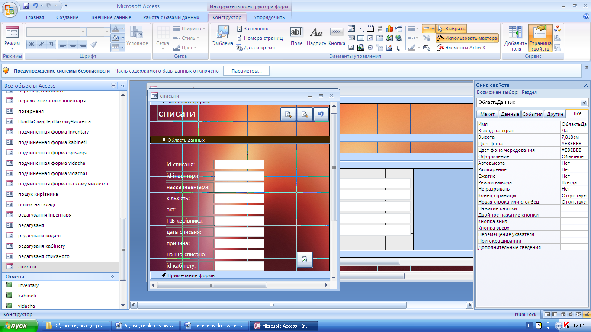
Task: Expand the Стиль style dropdown
Action: tap(187, 38)
